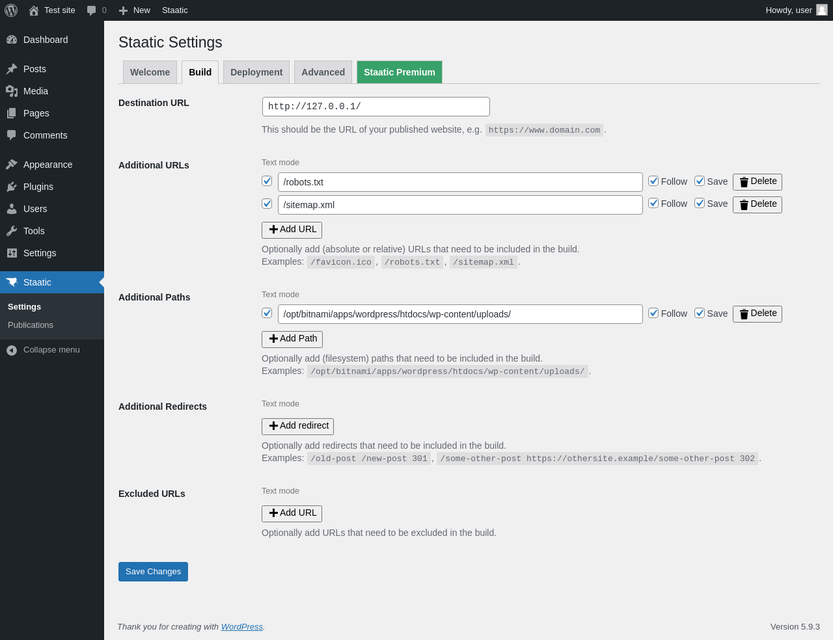Toggle Follow for /sitemap.xml
The image size is (833, 640).
653,203
